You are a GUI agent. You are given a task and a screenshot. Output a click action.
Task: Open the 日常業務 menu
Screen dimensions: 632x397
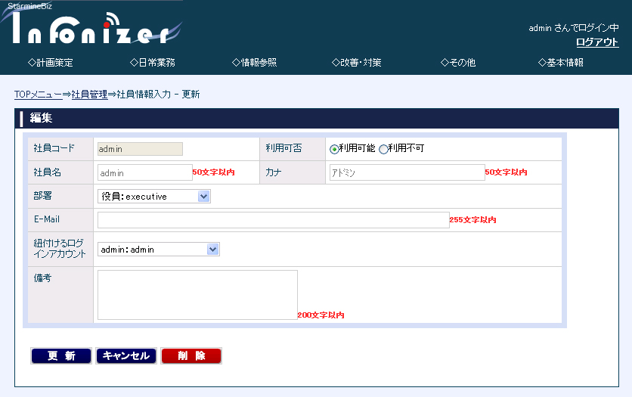(152, 63)
